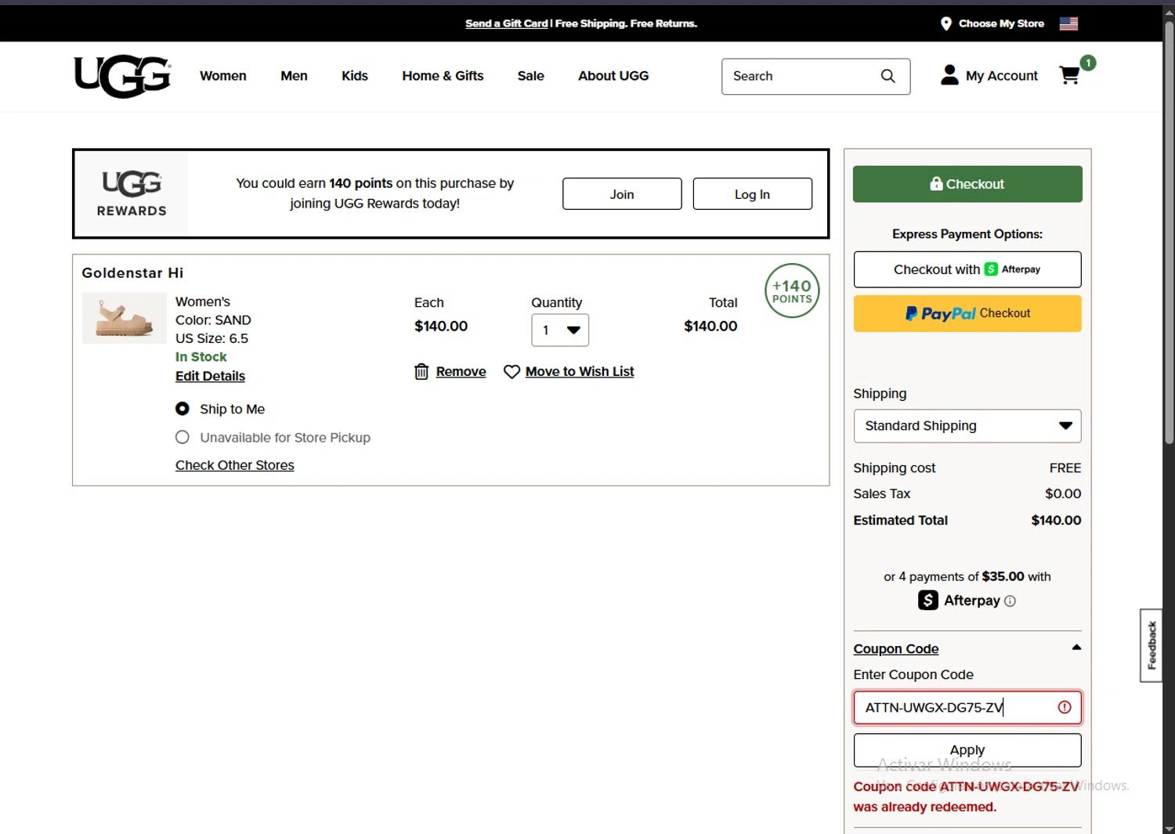Select the Ship to Me radio button
Image resolution: width=1175 pixels, height=834 pixels.
coord(183,409)
